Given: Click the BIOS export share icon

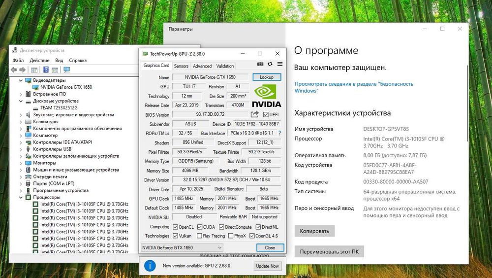Looking at the screenshot, I should [x=255, y=114].
